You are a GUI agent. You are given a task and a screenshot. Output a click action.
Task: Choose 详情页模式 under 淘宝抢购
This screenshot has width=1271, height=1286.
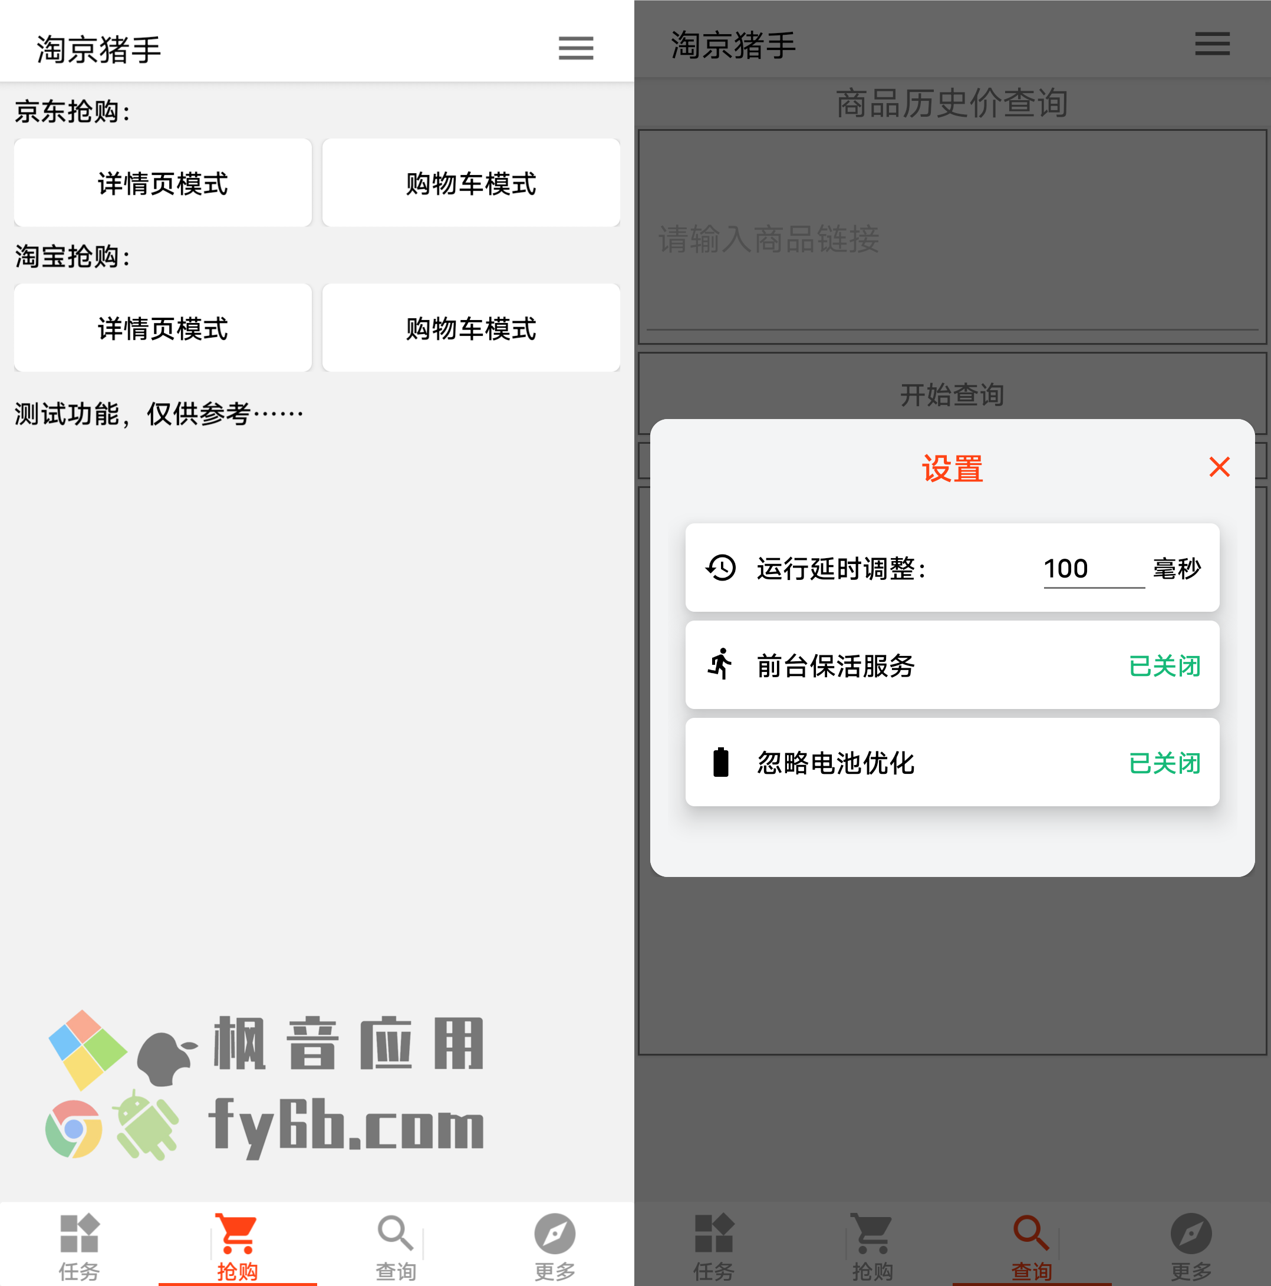click(163, 328)
